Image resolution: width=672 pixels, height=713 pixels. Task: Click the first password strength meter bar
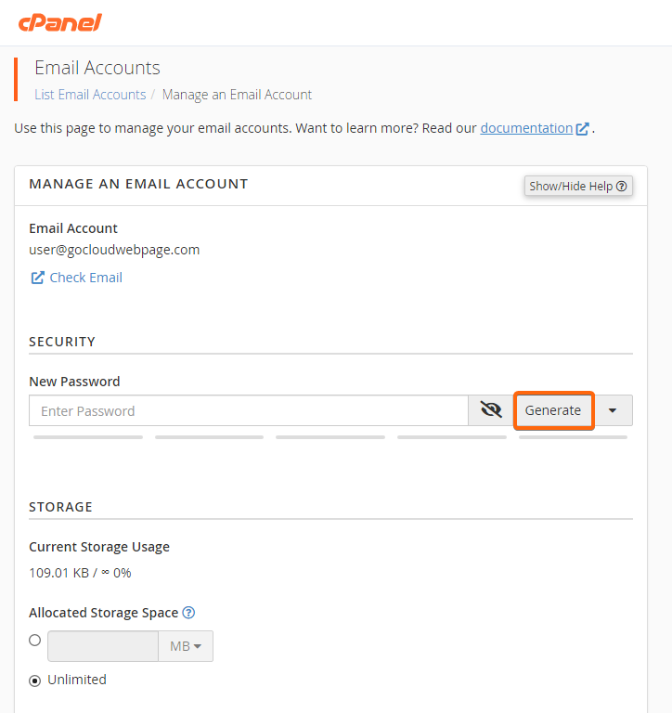pos(88,437)
